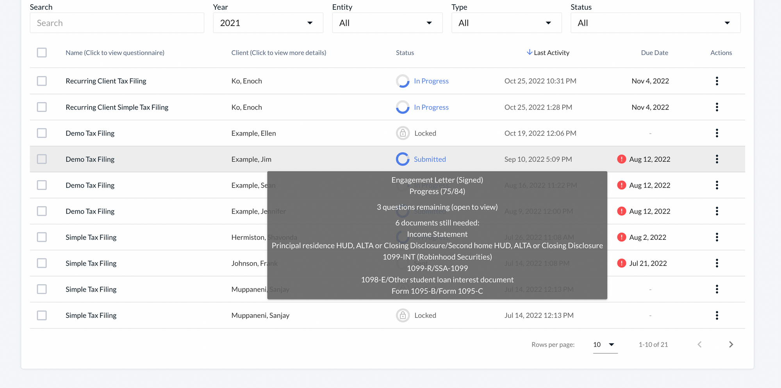Click inside the Search field
Screen dimensions: 781x388
point(117,23)
